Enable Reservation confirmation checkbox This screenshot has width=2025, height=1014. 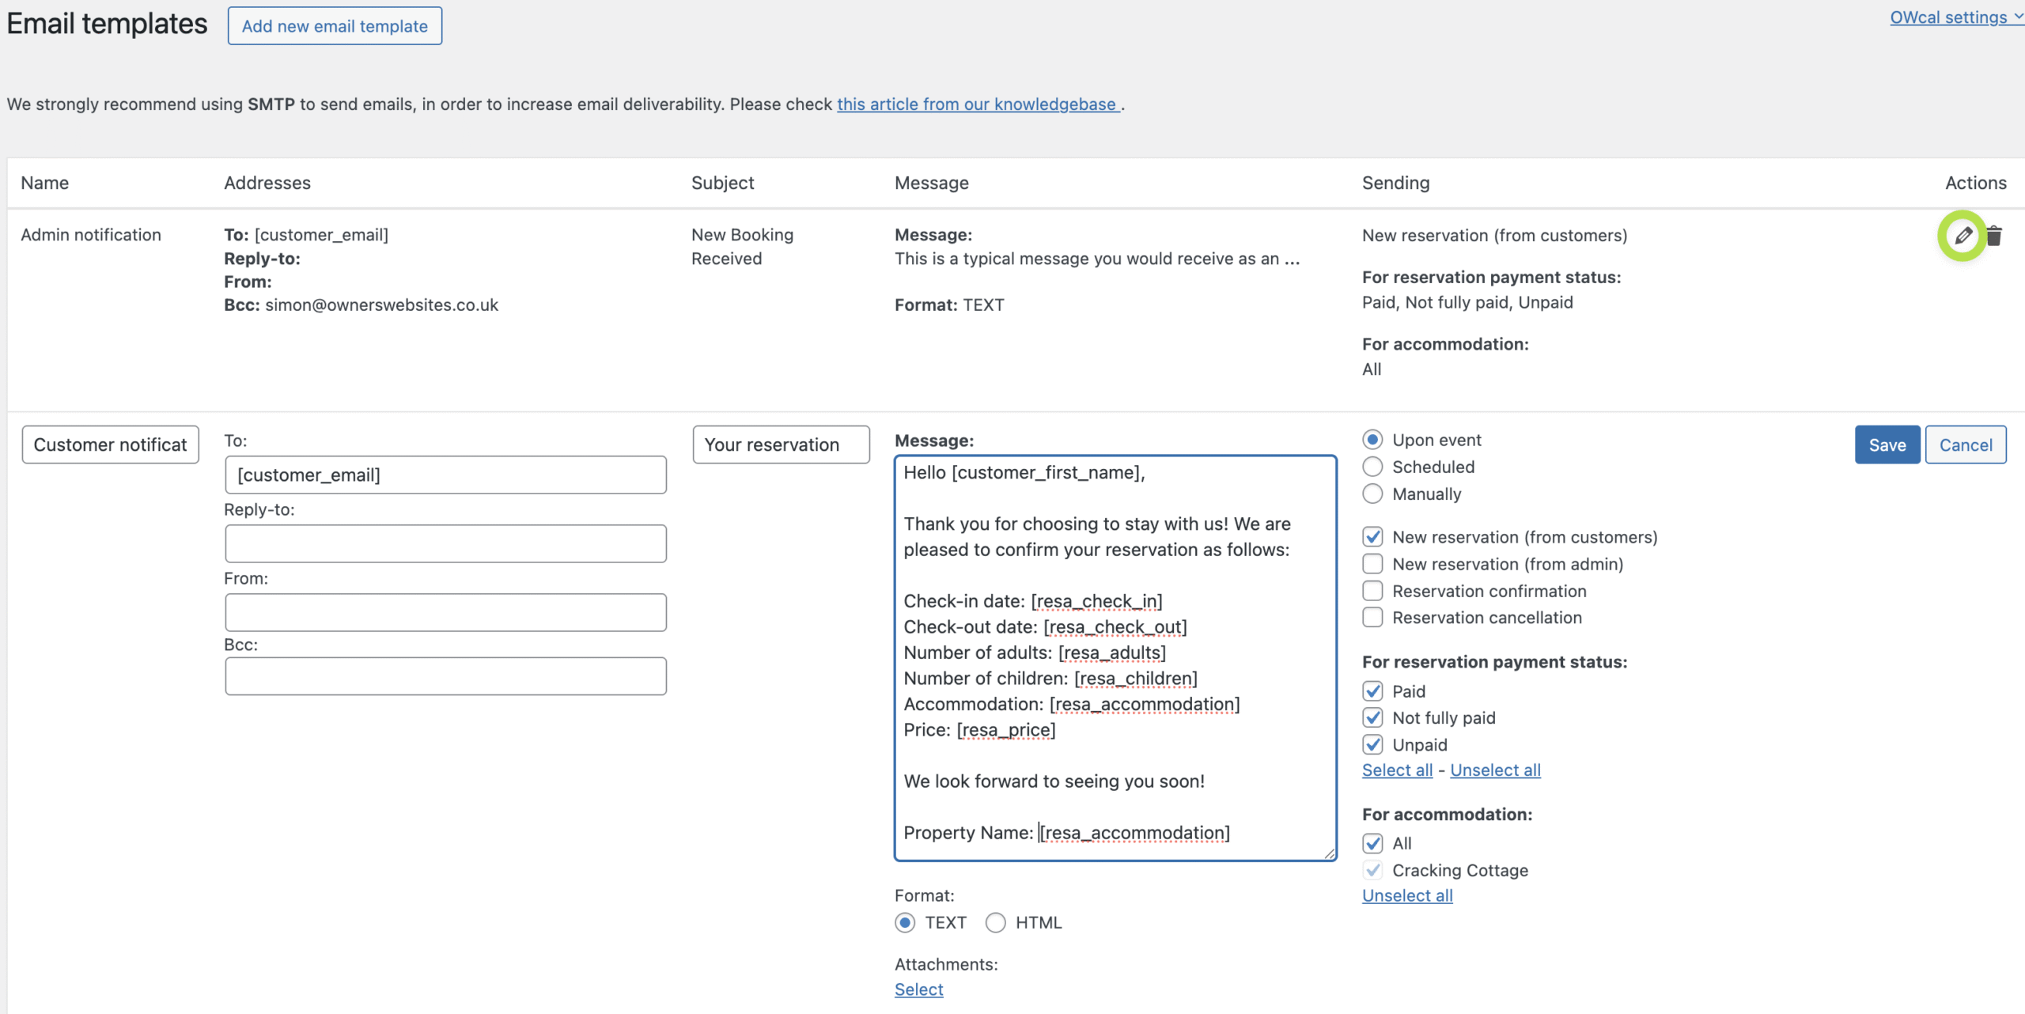point(1373,591)
